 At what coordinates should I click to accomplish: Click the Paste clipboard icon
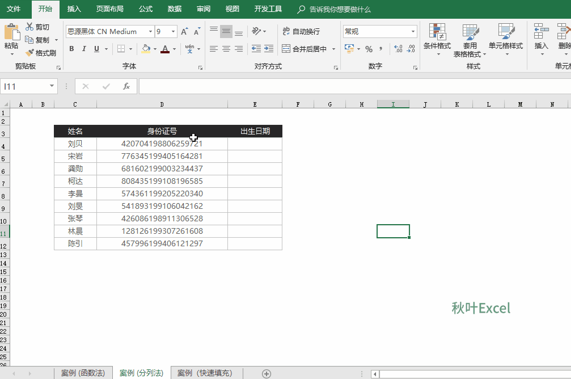[x=12, y=32]
